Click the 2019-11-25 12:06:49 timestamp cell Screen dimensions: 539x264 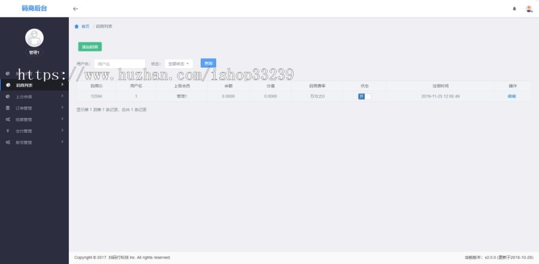tap(440, 96)
